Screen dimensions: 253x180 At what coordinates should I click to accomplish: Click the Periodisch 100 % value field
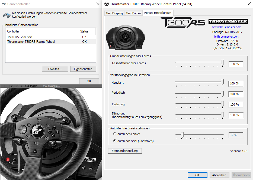point(236,94)
